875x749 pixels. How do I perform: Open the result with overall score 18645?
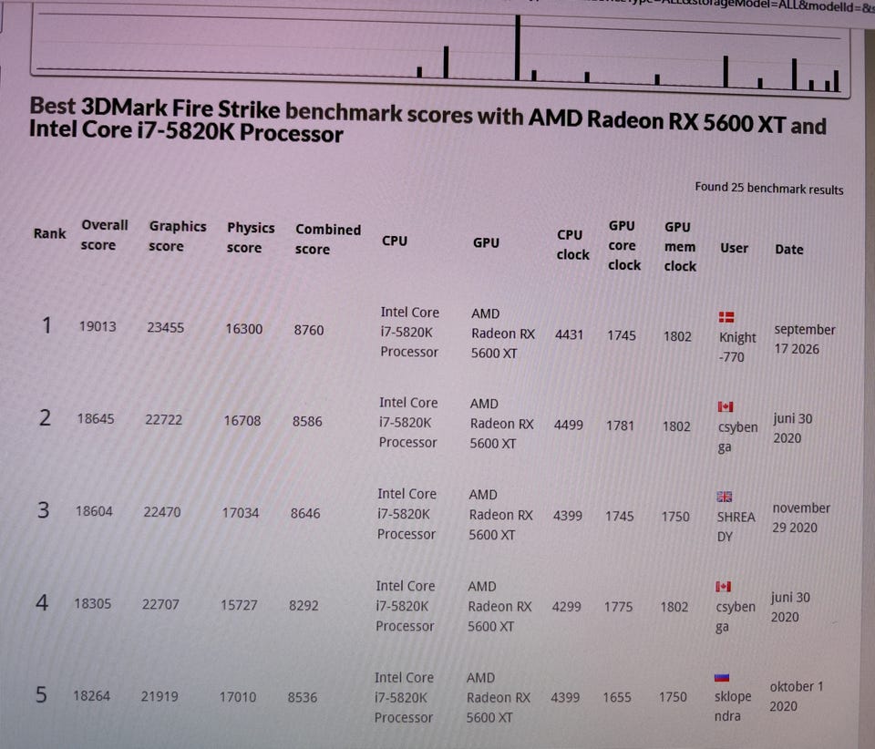pos(96,418)
